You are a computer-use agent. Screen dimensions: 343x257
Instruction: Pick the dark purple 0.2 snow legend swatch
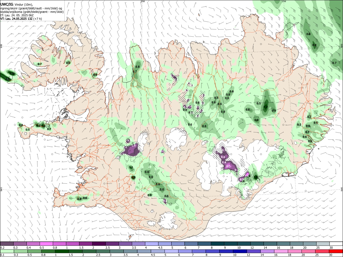click(x=7, y=244)
